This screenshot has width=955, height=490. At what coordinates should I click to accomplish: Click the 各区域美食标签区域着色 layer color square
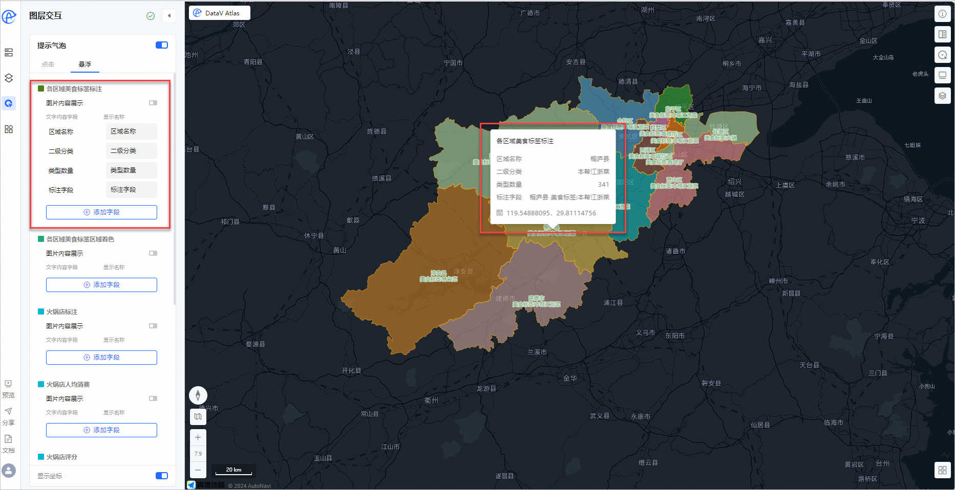point(41,239)
